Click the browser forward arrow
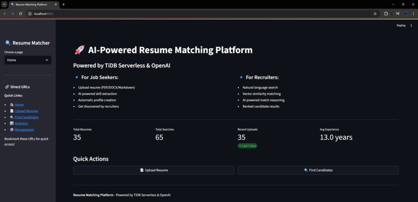The width and height of the screenshot is (418, 202). (x=12, y=13)
